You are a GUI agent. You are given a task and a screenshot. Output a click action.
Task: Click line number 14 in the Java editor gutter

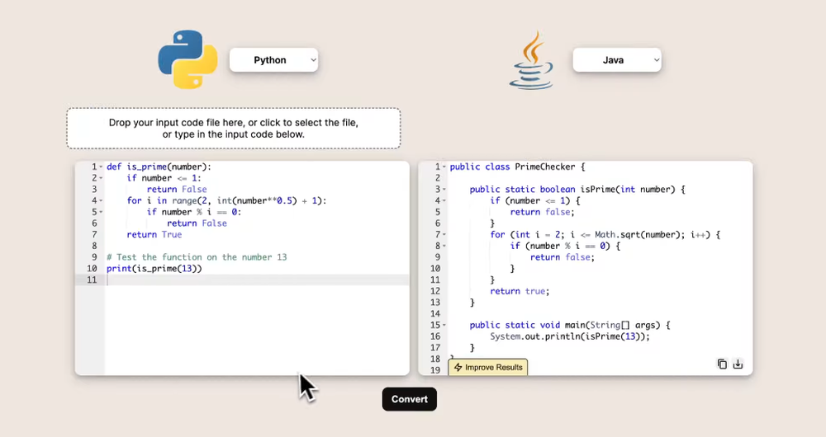click(434, 314)
